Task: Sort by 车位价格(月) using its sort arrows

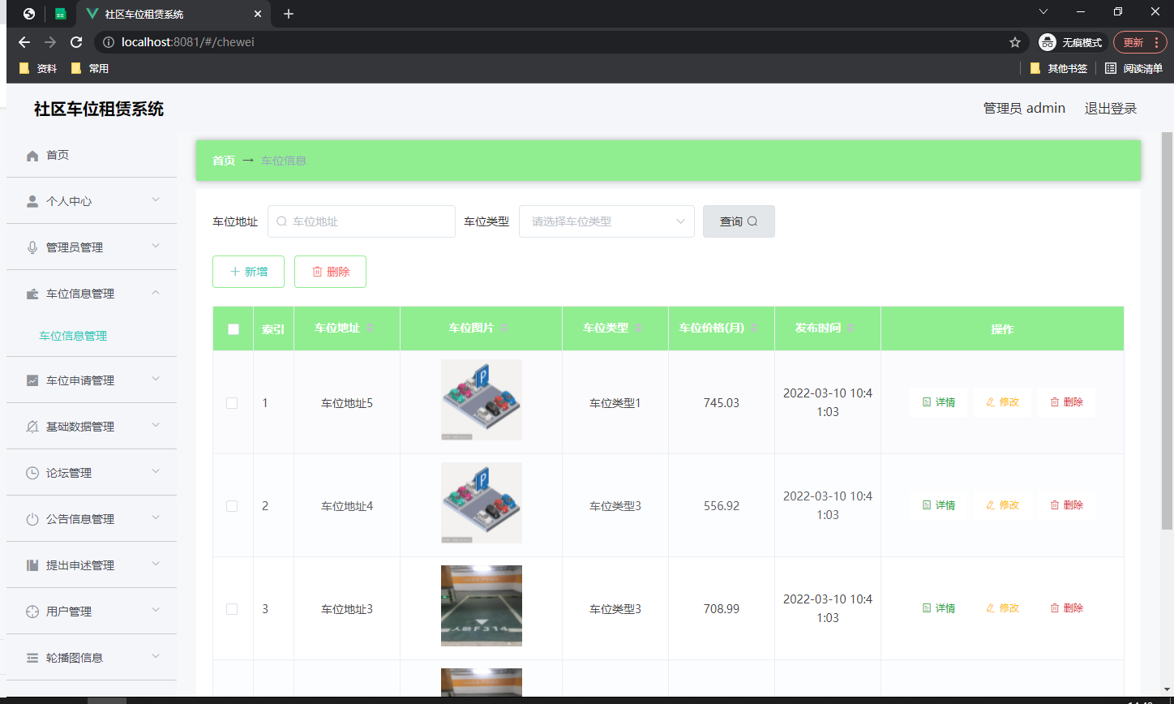Action: [755, 328]
